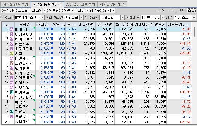Select the 상승폭 radio button
This screenshot has width=197, height=126.
coord(61,11)
